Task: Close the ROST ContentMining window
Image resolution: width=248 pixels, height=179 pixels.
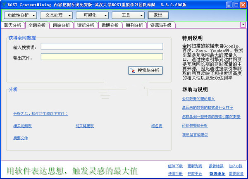Action: pyautogui.click(x=243, y=5)
